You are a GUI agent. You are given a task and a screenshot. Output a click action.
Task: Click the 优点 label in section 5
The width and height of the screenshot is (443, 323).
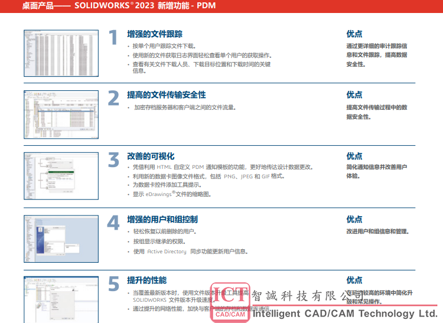click(354, 280)
